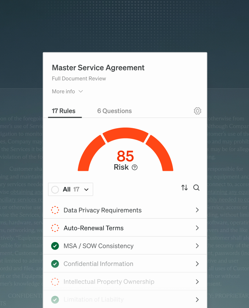This screenshot has width=249, height=308.
Task: Click dashed status icon for Intellectual Property Ownership
Action: tap(55, 282)
